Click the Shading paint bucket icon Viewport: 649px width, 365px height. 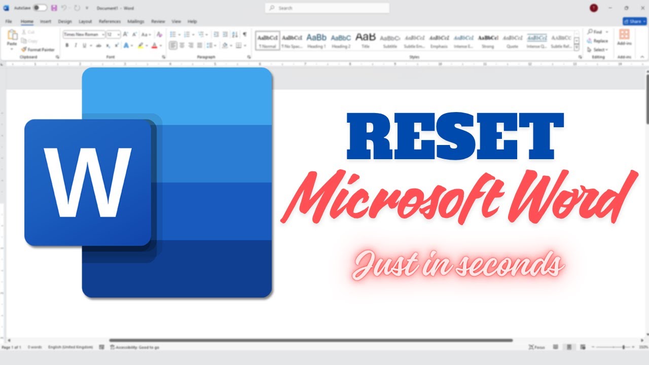(224, 46)
